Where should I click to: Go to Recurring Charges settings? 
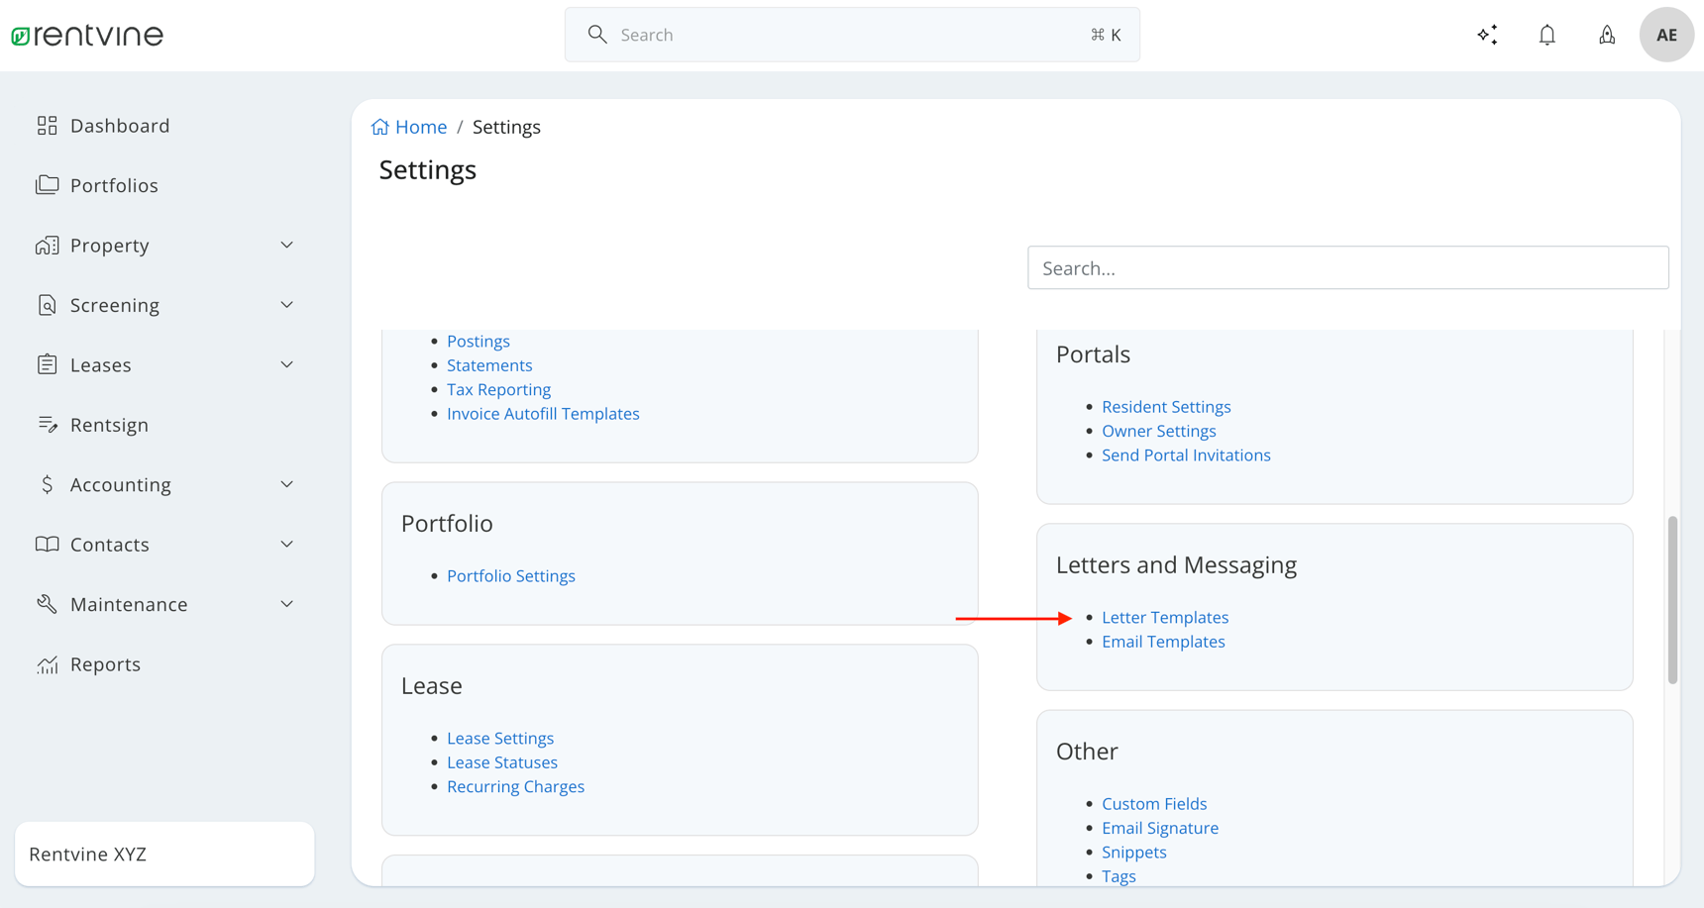click(515, 786)
